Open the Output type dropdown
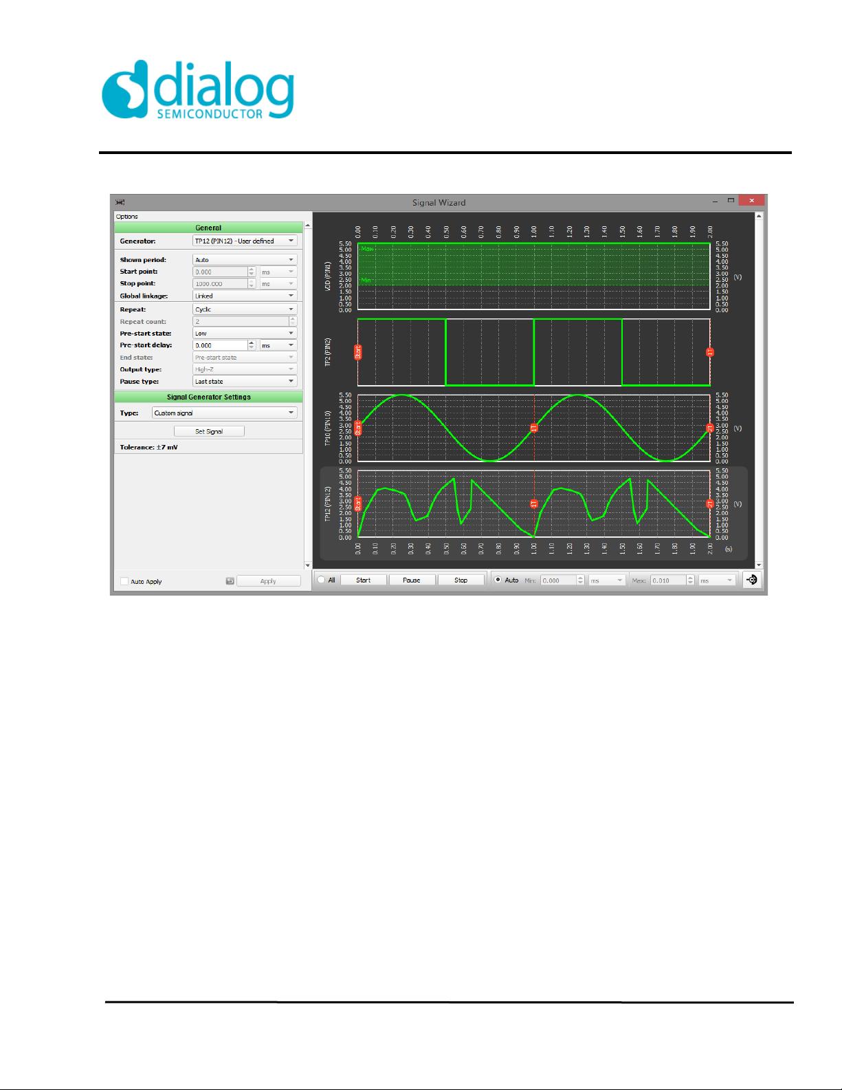This screenshot has width=842, height=1090. coord(245,369)
